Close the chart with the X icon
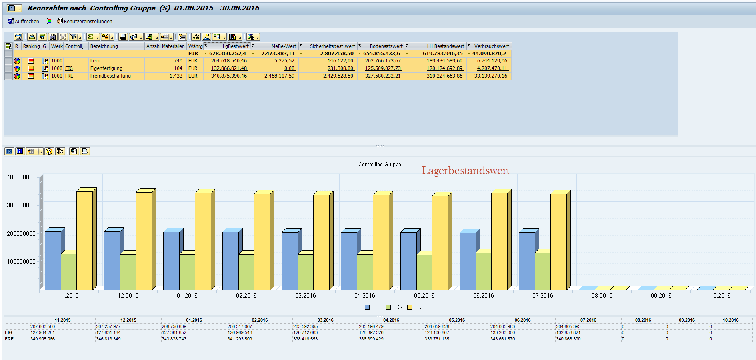The height and width of the screenshot is (360, 756). click(9, 151)
